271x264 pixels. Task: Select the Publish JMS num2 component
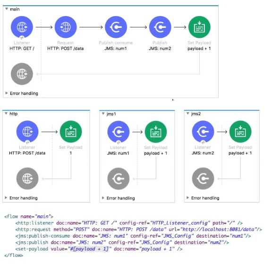160,27
